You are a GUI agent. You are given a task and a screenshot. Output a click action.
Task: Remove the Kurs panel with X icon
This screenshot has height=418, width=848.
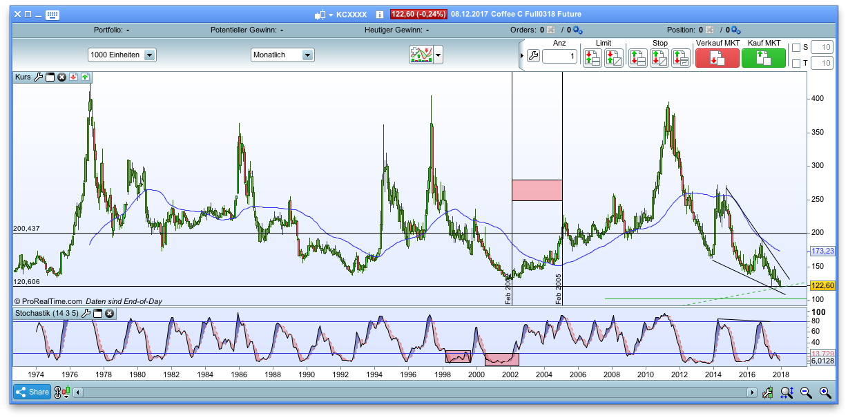pos(61,77)
